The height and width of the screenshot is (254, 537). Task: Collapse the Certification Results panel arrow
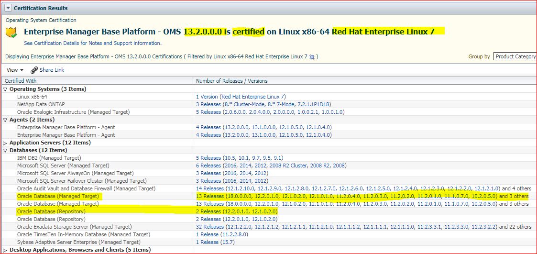(x=8, y=8)
